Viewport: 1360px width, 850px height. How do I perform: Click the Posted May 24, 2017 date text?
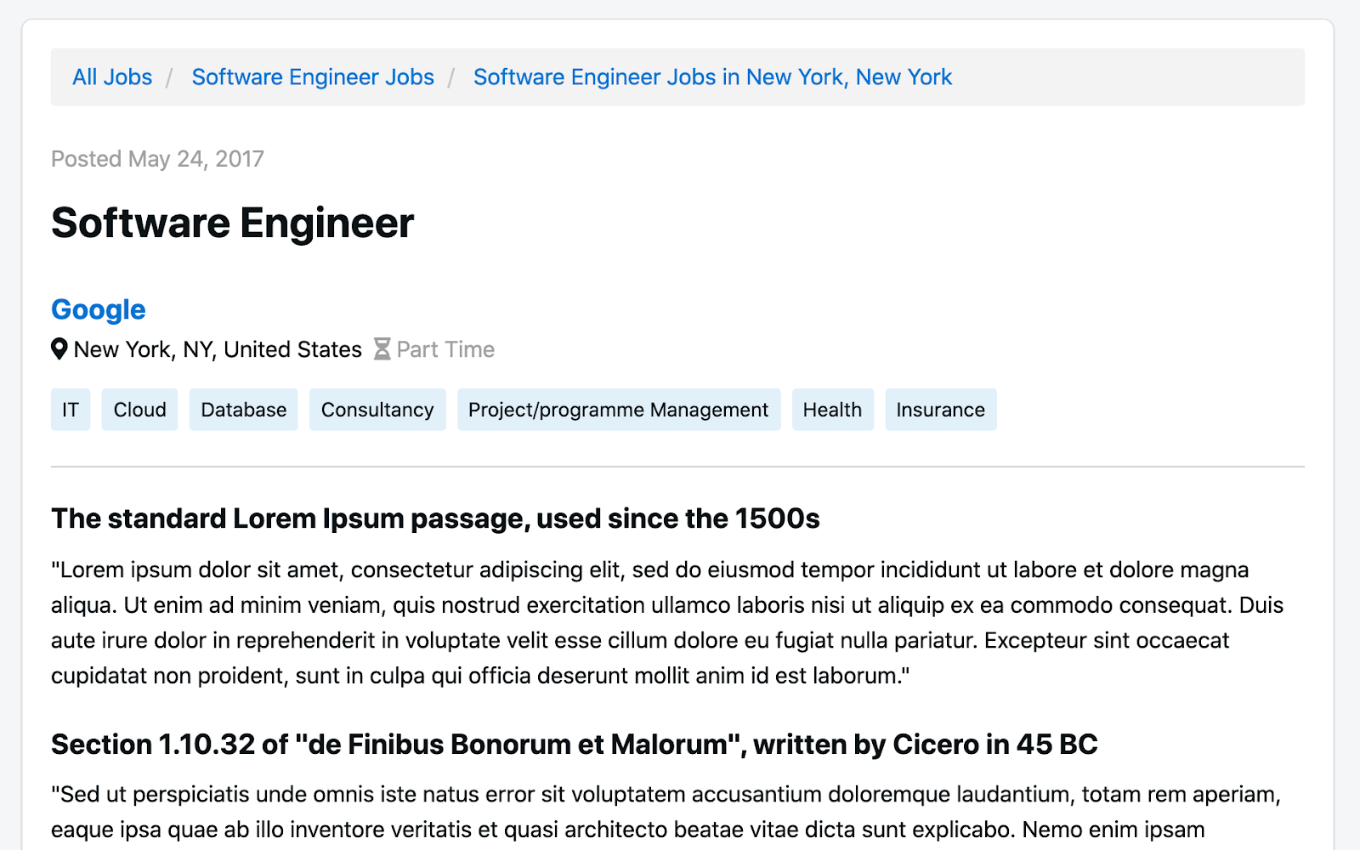pos(157,159)
